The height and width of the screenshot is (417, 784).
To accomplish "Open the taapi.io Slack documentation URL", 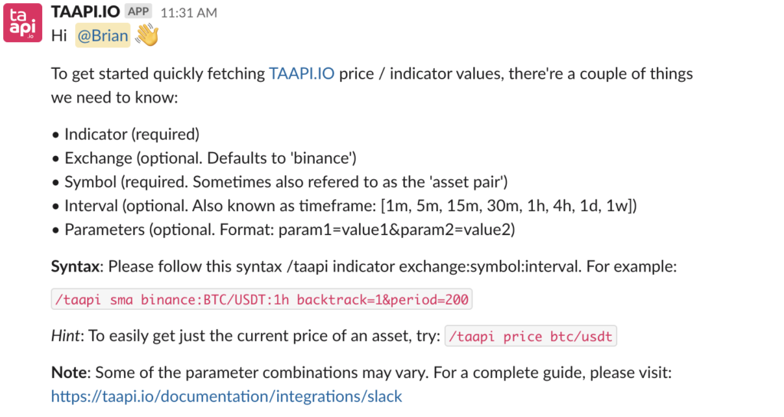I will tap(227, 396).
